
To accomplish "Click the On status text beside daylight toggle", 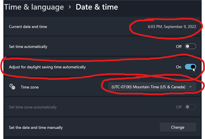I will click(x=179, y=67).
